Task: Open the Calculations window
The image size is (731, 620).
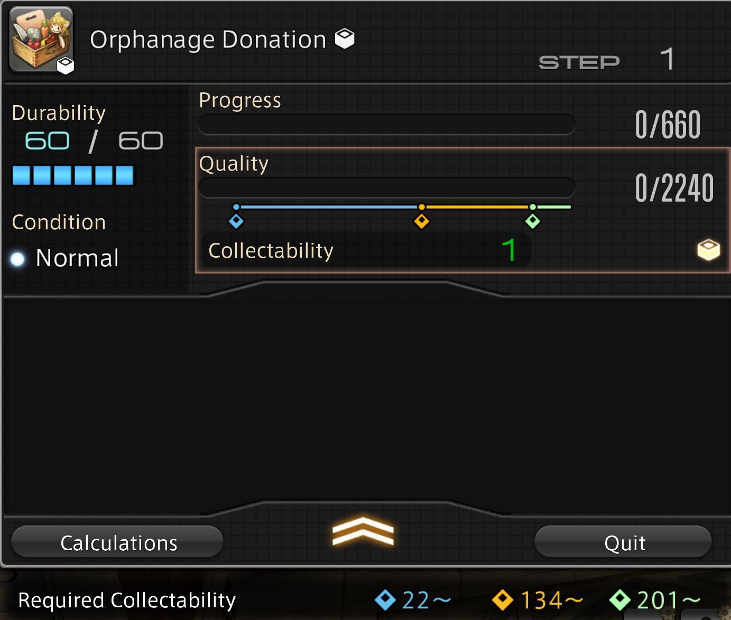Action: pos(117,542)
